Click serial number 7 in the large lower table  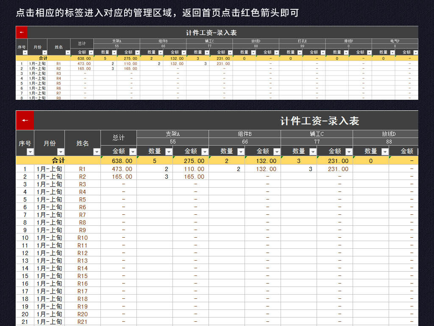click(25, 215)
